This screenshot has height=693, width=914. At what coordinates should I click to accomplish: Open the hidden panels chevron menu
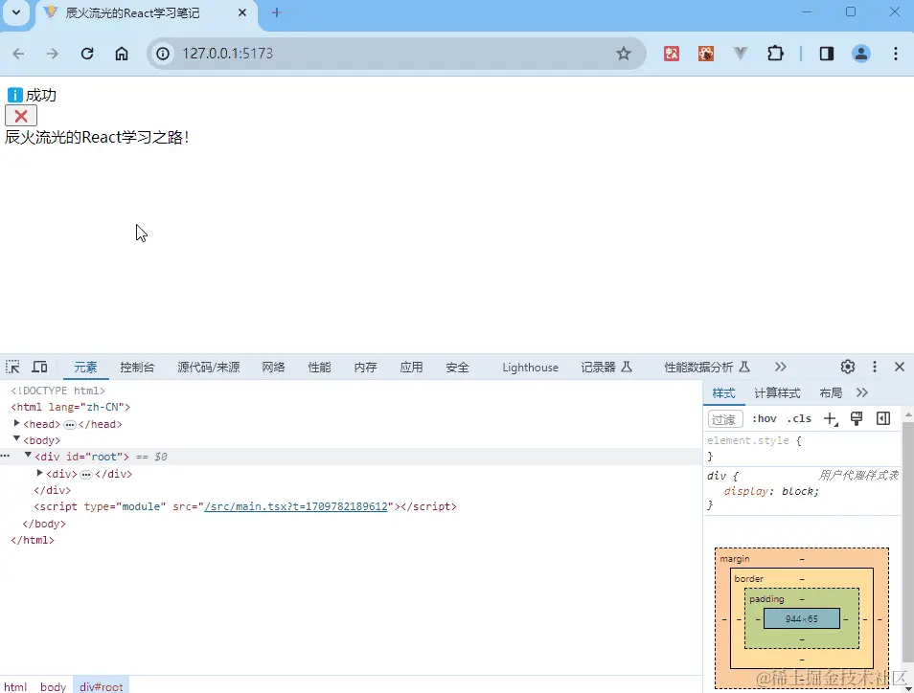pyautogui.click(x=780, y=367)
